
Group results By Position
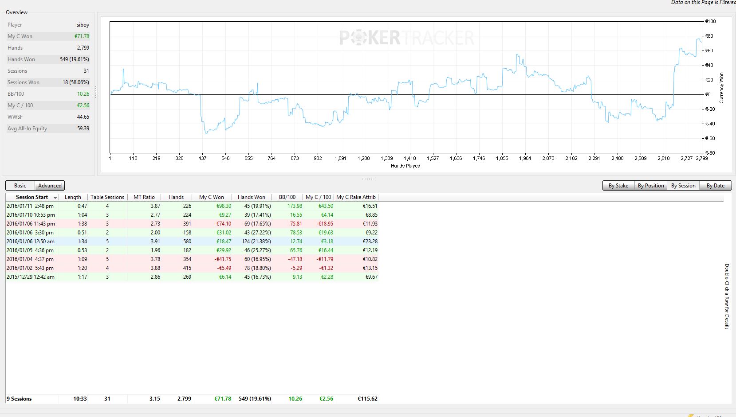tap(650, 186)
